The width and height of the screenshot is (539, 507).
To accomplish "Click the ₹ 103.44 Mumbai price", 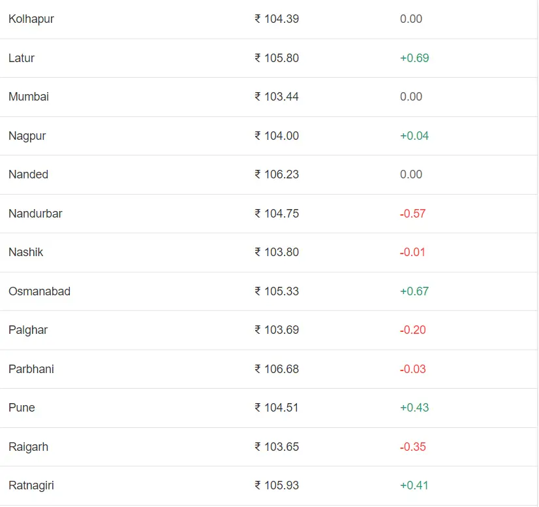I will coord(277,97).
